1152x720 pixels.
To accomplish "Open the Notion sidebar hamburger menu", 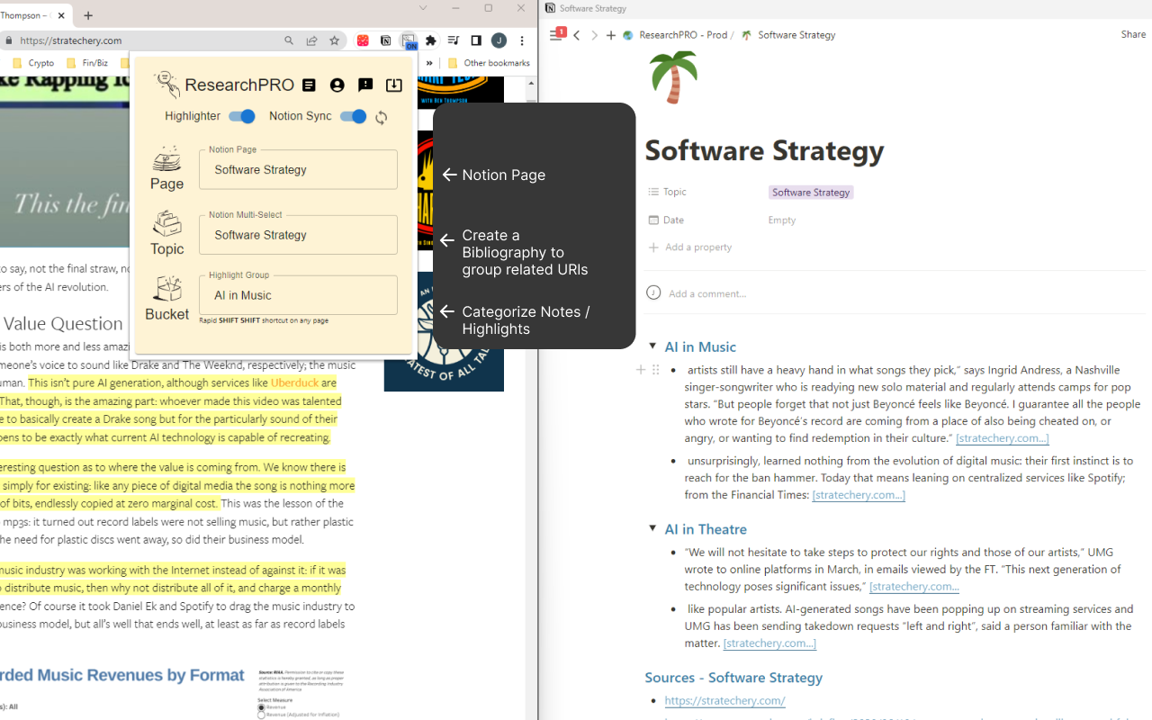I will pos(556,35).
